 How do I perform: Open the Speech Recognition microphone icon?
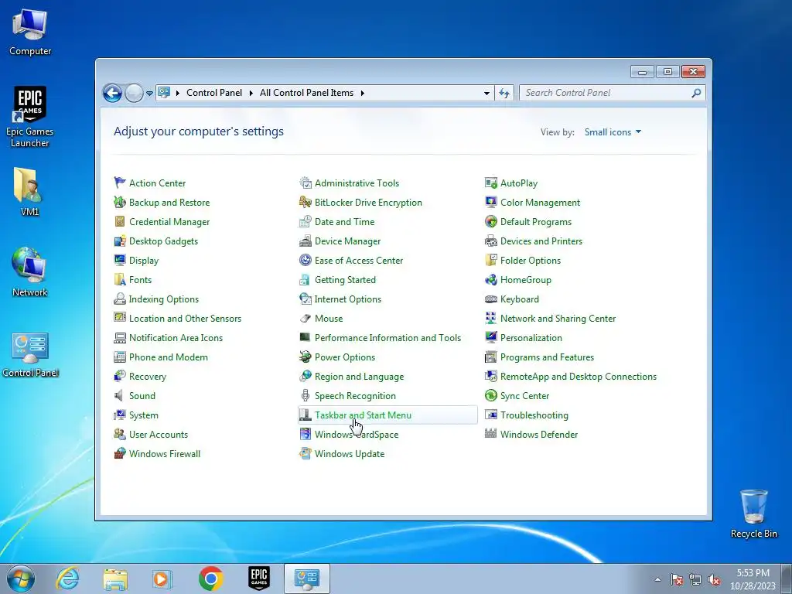[x=305, y=395]
